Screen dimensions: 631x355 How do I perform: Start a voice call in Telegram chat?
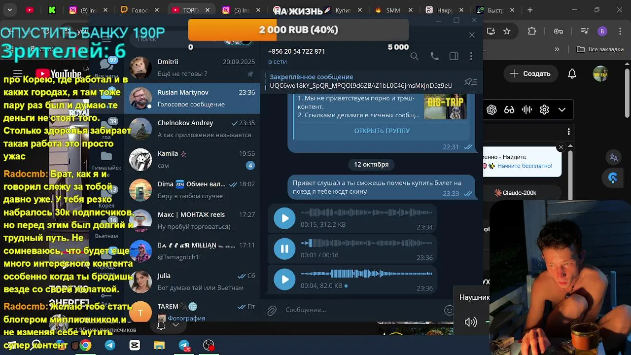(x=434, y=57)
